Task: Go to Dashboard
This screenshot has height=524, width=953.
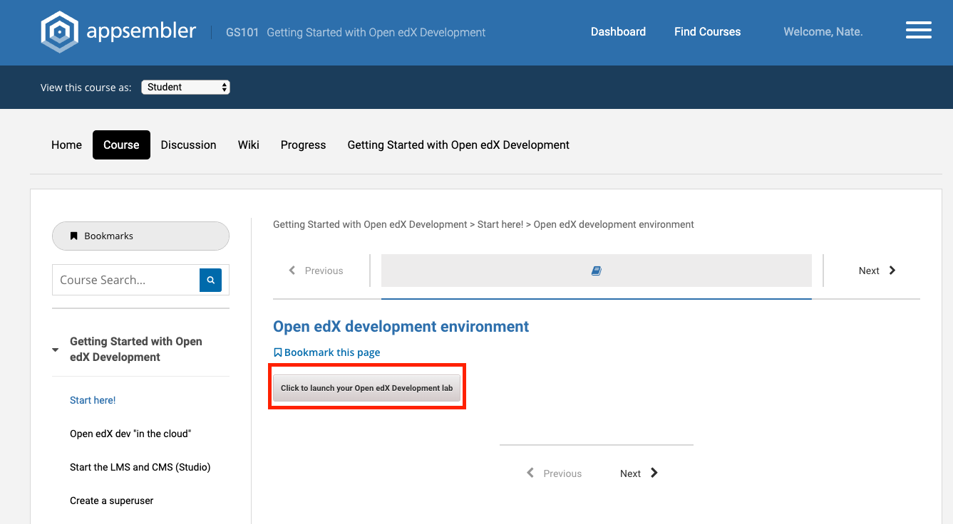Action: (618, 31)
